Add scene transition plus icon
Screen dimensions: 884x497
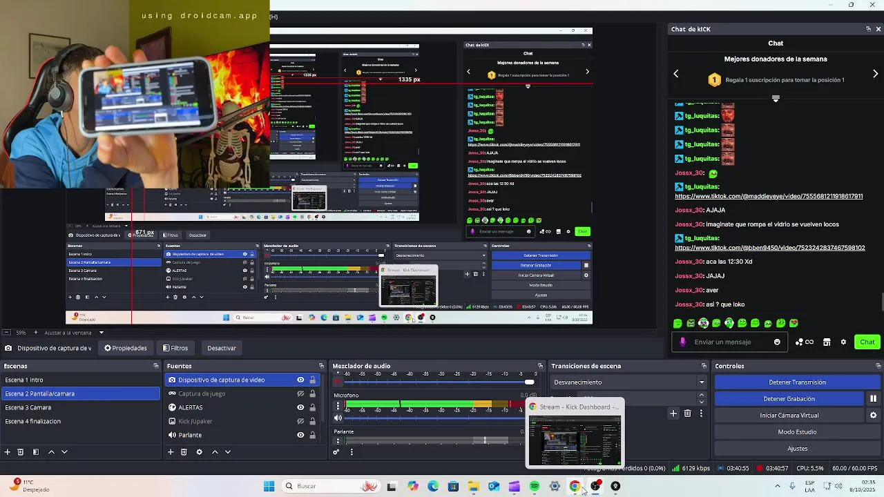[673, 413]
